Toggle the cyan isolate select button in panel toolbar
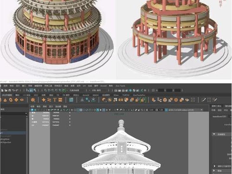The image size is (232, 174). click(98, 110)
